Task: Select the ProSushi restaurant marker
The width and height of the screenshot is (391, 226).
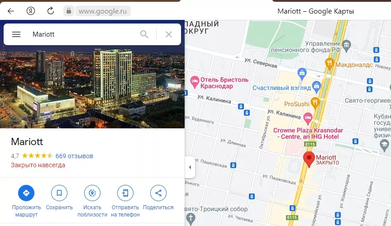Action: [315, 103]
